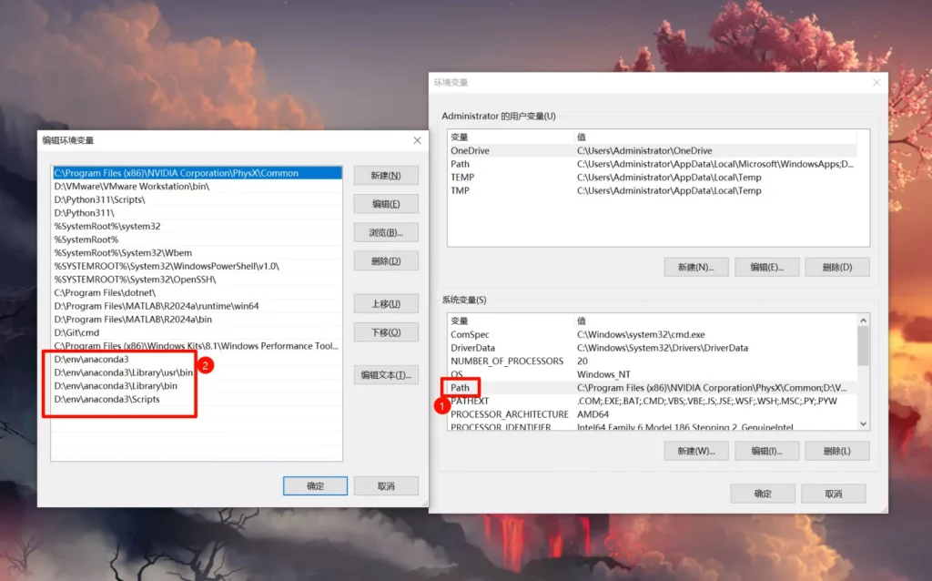Image resolution: width=932 pixels, height=581 pixels.
Task: Select Path row in system variables list
Action: pyautogui.click(x=461, y=388)
